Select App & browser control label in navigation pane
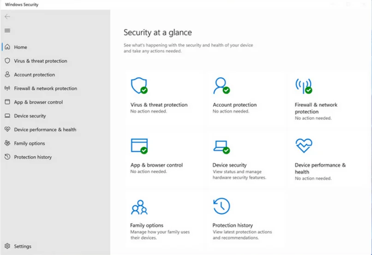The image size is (372, 255). tap(38, 102)
